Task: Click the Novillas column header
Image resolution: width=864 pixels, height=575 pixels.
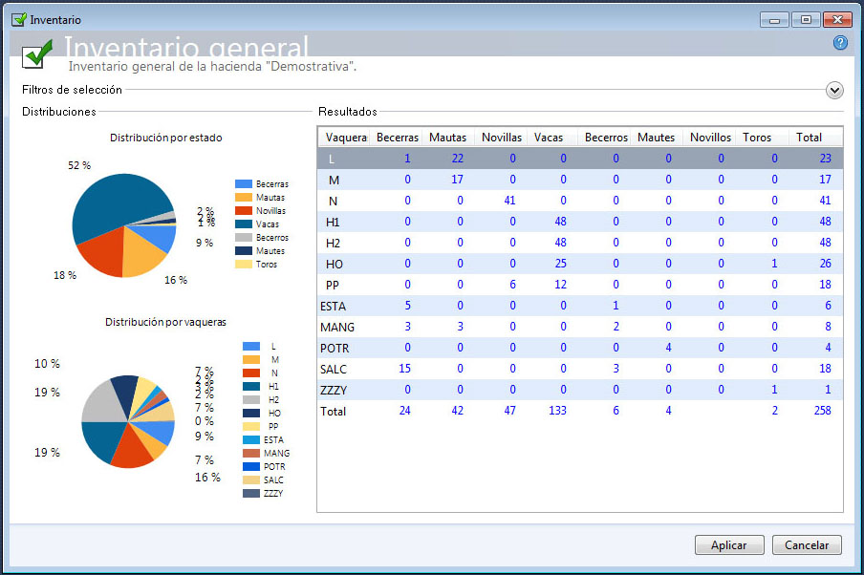Action: click(502, 138)
